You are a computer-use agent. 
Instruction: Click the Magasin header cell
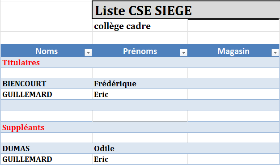tap(233, 51)
